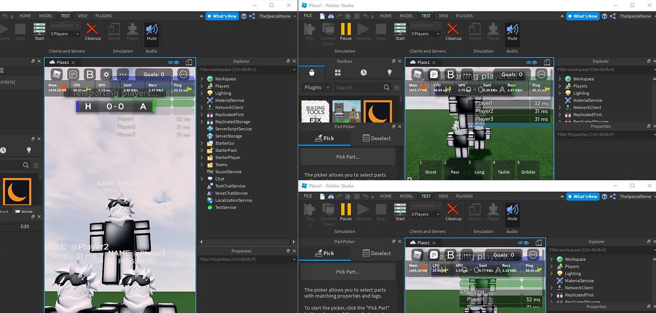Expand Lighting node in left window Explorer
Image resolution: width=656 pixels, height=313 pixels.
[202, 93]
